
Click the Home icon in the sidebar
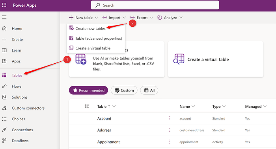(x=4, y=28)
